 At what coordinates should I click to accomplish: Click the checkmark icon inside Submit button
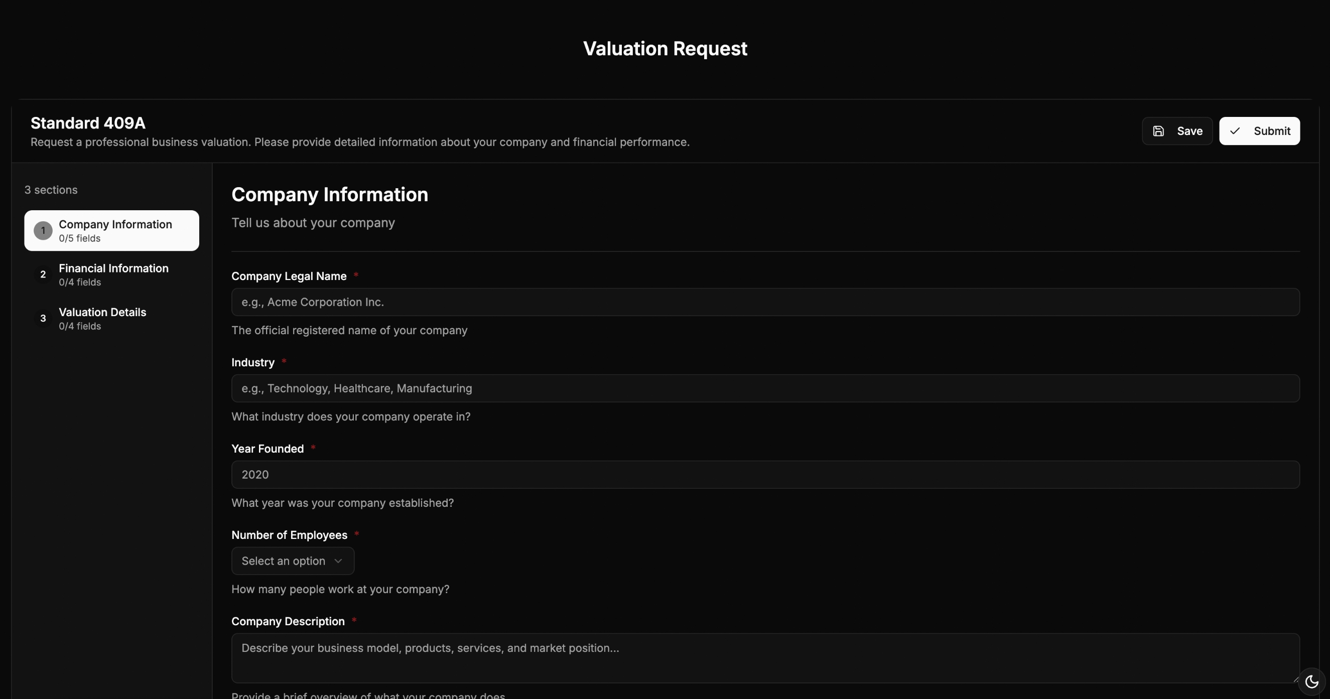coord(1235,130)
